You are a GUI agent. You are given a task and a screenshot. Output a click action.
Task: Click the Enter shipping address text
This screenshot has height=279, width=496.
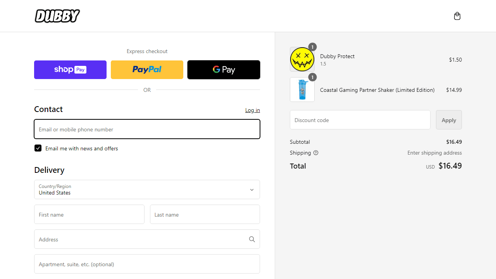(x=434, y=153)
